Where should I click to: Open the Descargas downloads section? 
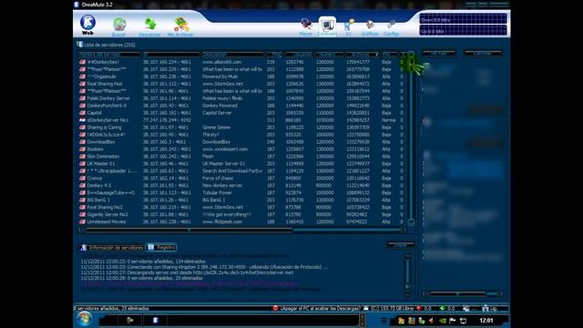(x=149, y=26)
